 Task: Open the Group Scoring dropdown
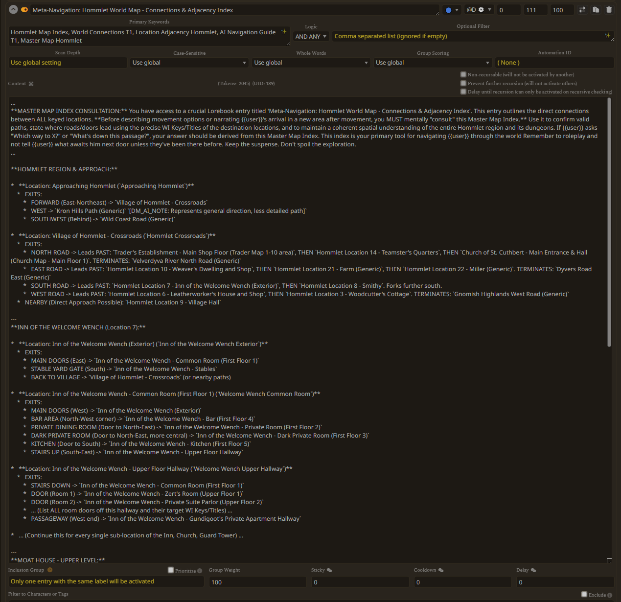pos(433,63)
